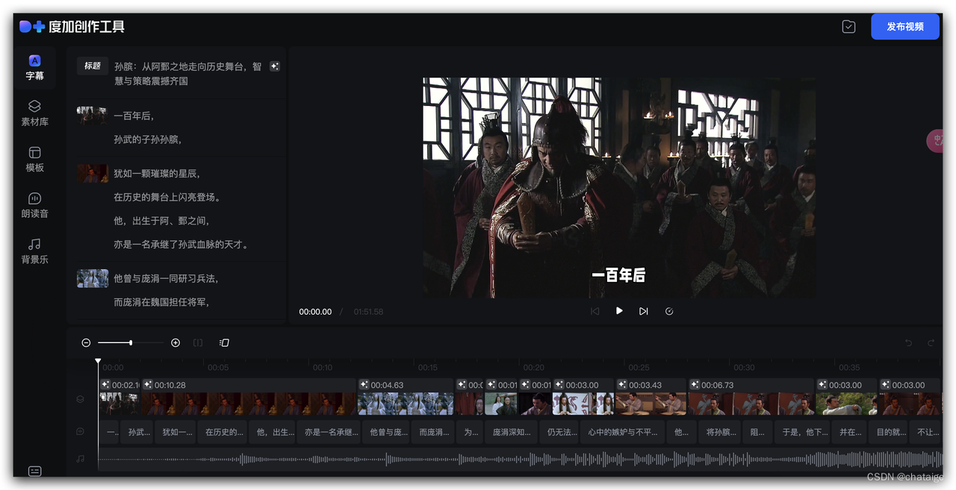956x490 pixels.
Task: Open the 模板 templates tab
Action: point(34,160)
